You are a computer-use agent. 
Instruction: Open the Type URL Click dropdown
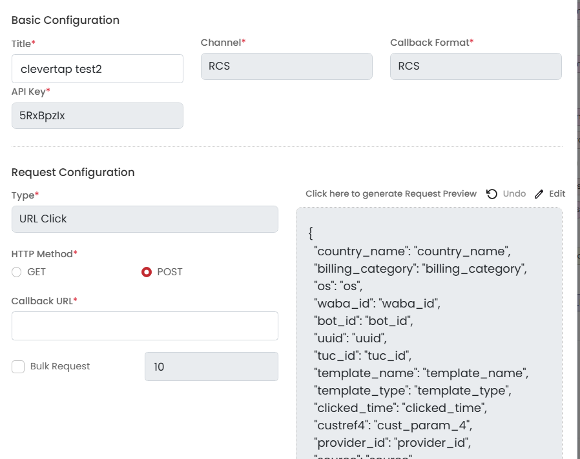pos(145,219)
